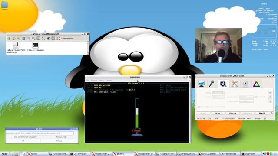
Task: Click the Mic capture level bar
Action: click(137, 113)
